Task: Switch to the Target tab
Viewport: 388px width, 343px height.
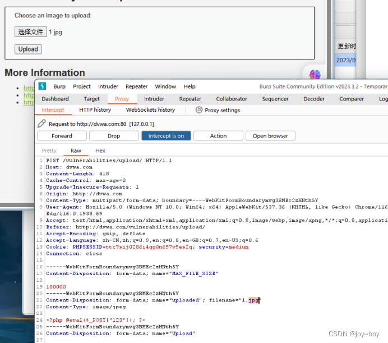Action: (91, 99)
